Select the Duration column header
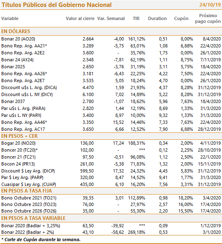The image size is (222, 244). [x=157, y=18]
